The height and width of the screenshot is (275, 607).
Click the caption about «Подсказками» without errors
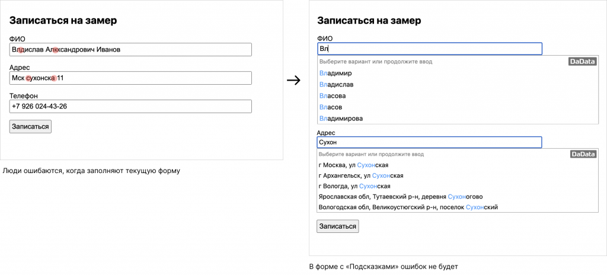384,267
